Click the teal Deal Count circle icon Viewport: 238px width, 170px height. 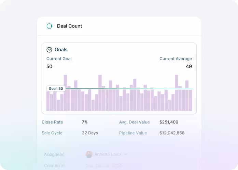click(49, 26)
